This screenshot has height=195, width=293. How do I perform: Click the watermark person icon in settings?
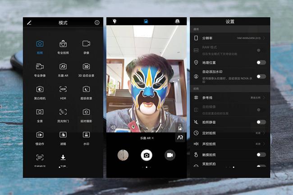(x=196, y=76)
